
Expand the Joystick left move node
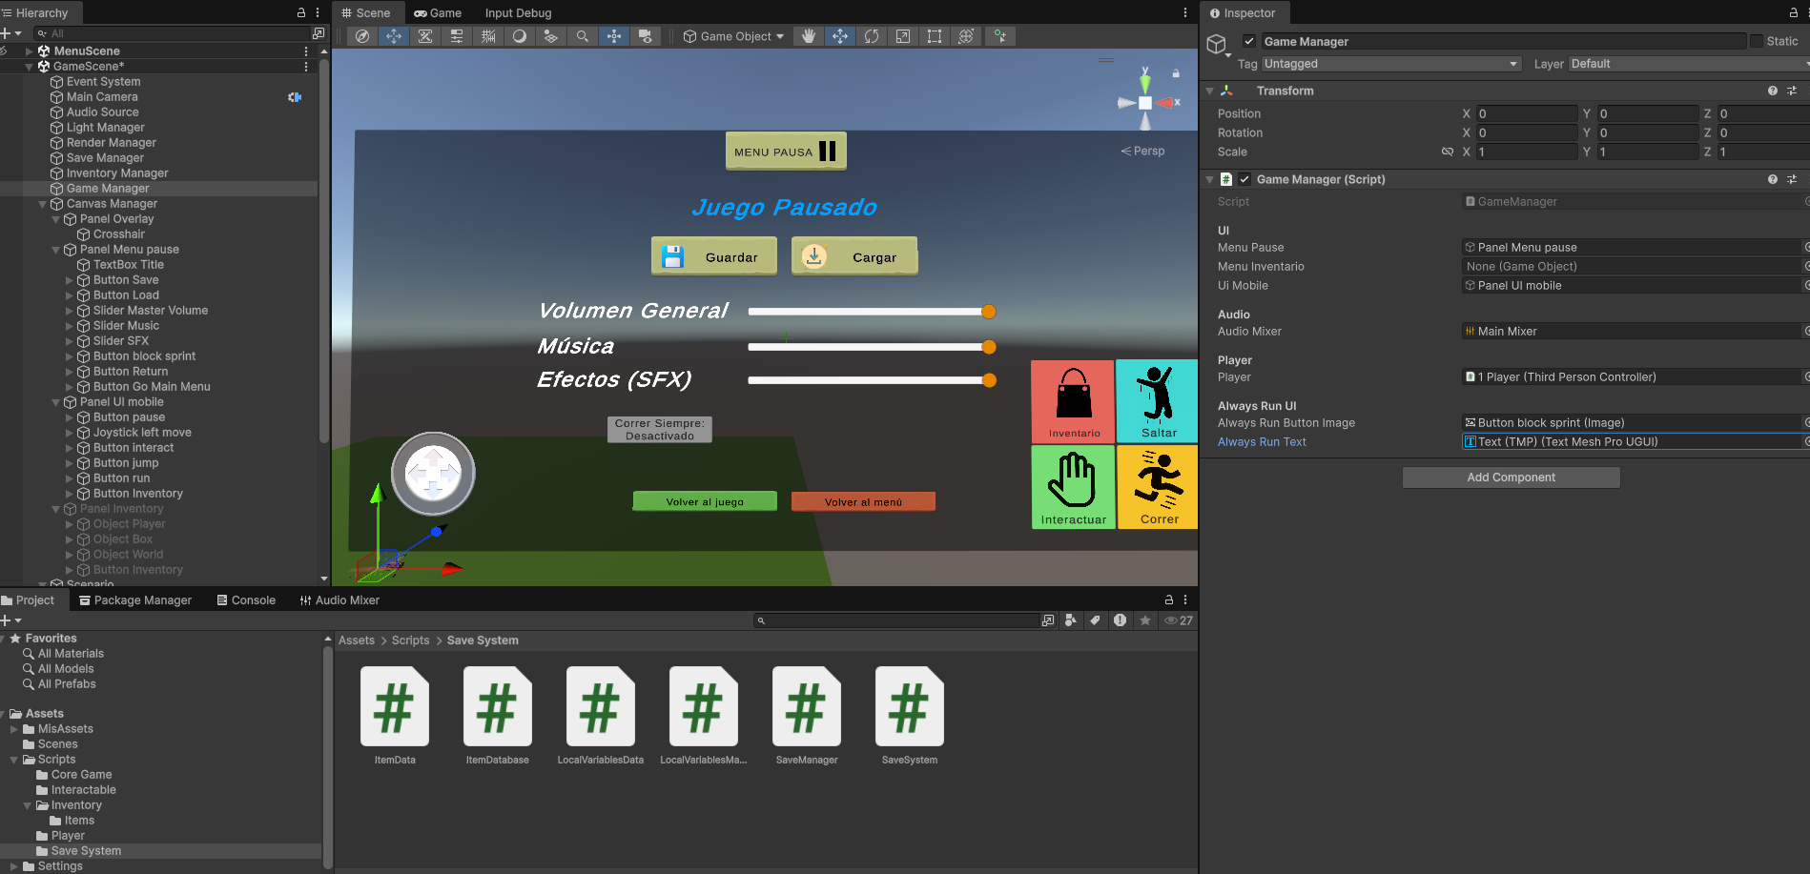pos(69,433)
